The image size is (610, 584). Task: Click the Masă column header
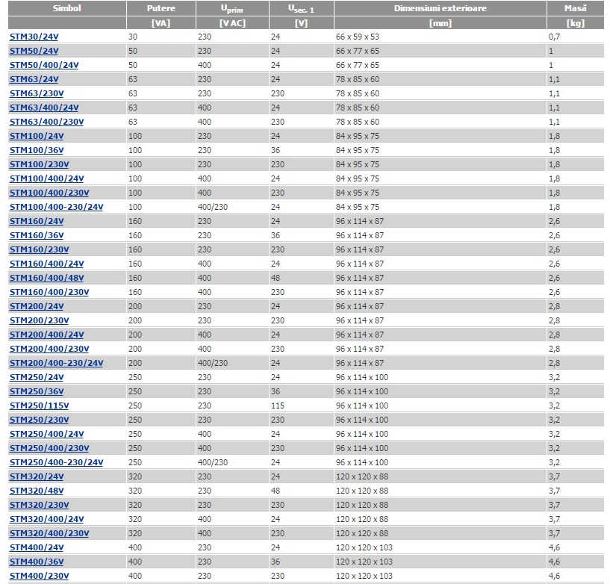tap(575, 8)
